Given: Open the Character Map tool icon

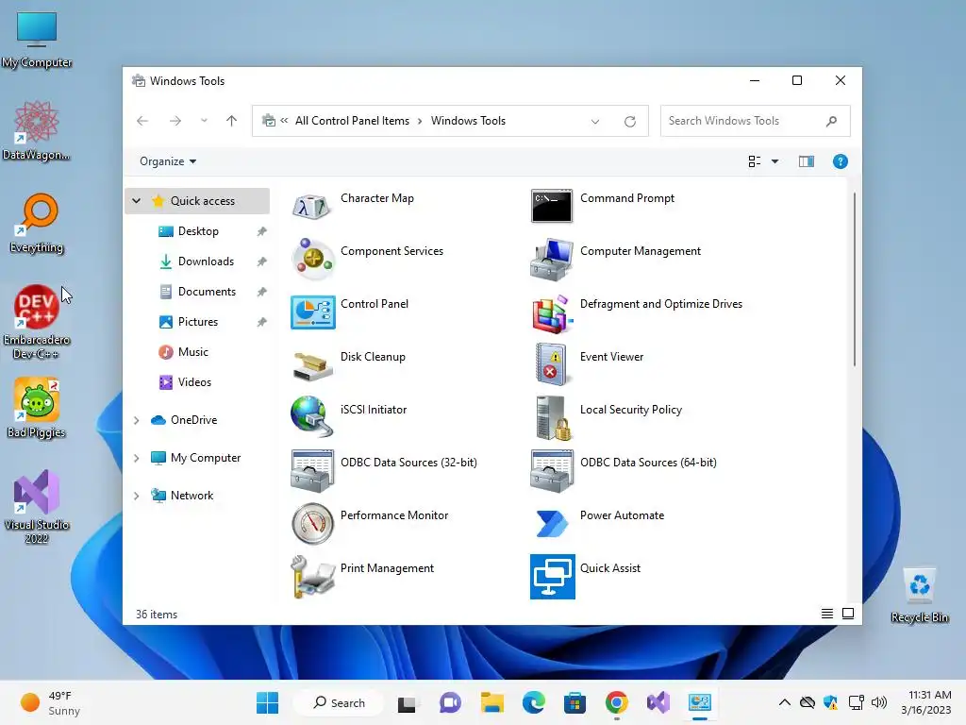Looking at the screenshot, I should pos(312,206).
